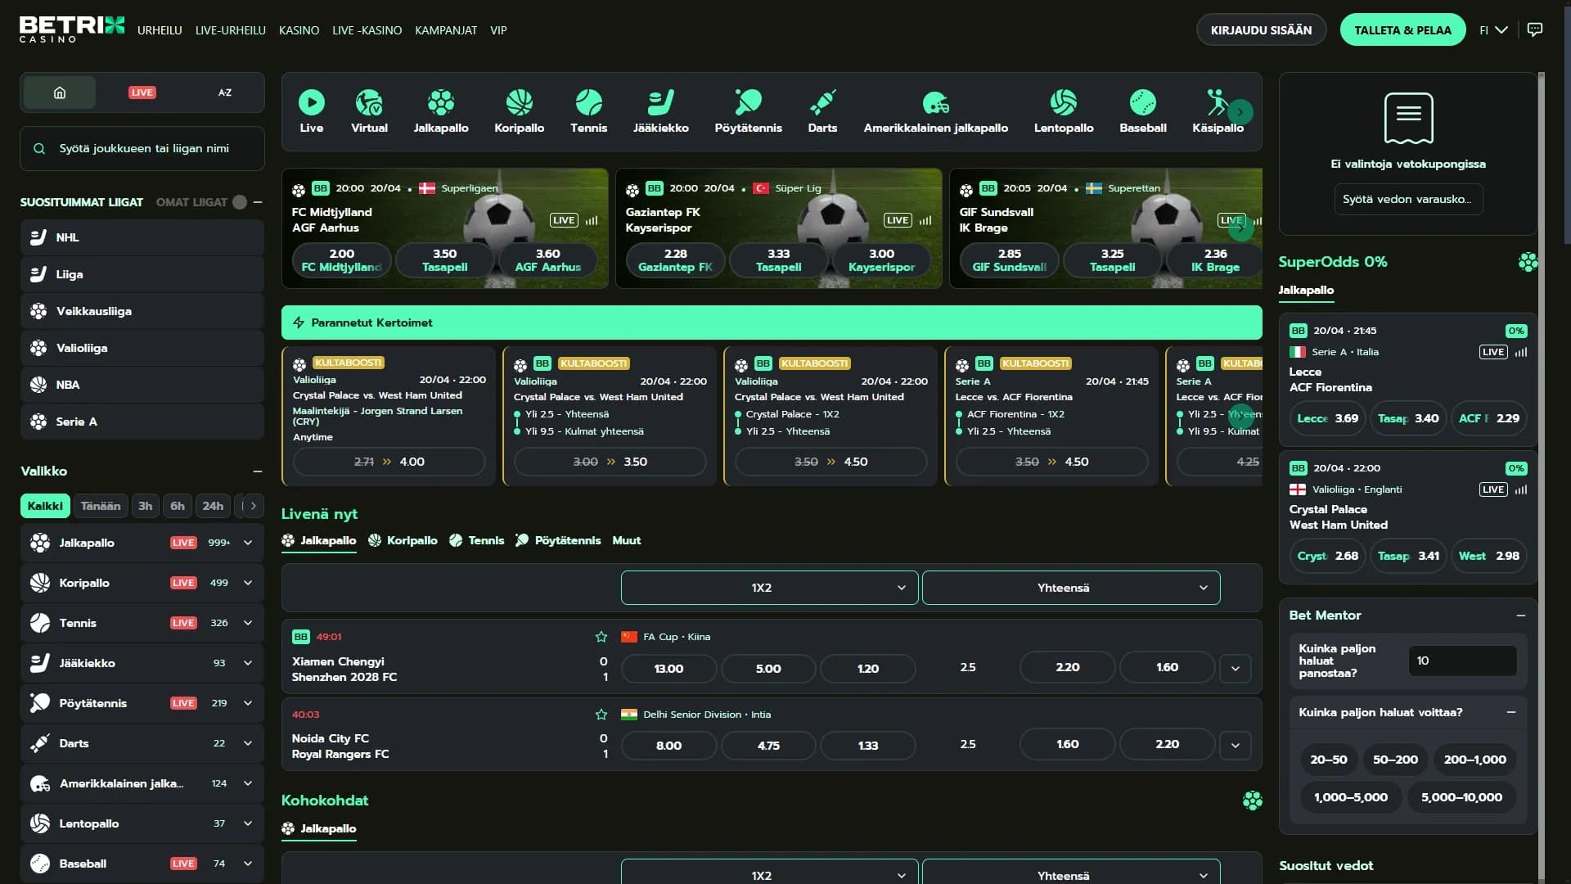The image size is (1571, 884).
Task: Expand Jalkapallo in the Valikko list
Action: coord(248,543)
